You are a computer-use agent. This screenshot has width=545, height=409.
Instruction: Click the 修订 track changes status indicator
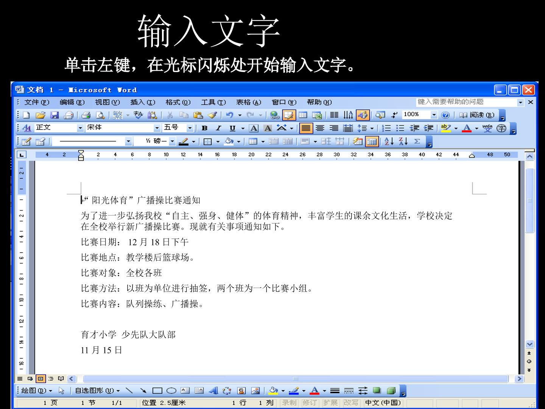coord(310,403)
